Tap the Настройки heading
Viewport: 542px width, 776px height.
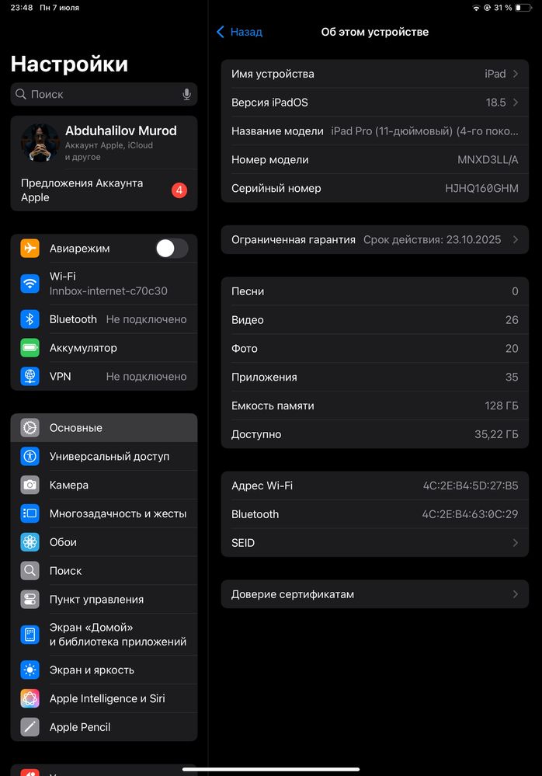69,64
